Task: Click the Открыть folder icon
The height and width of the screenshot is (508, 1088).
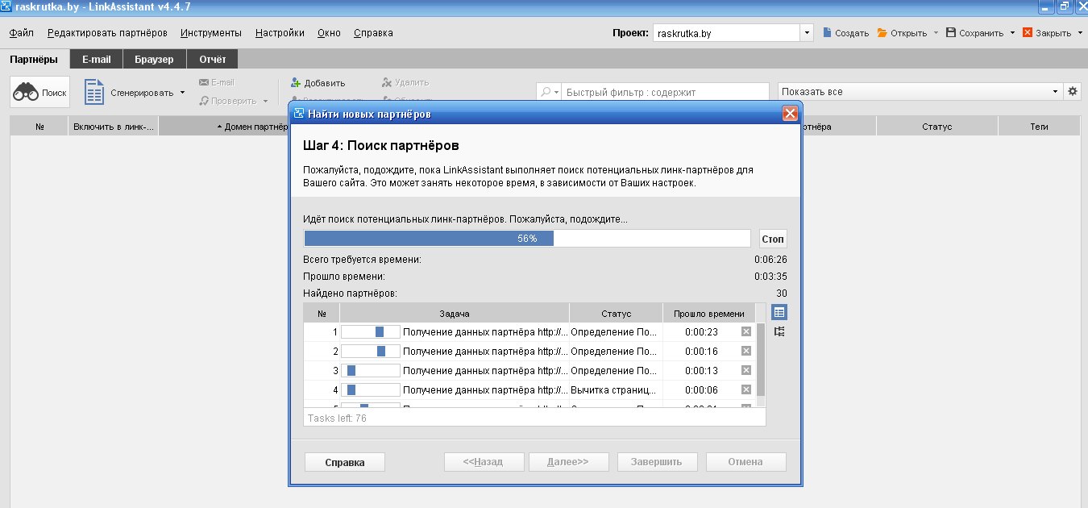Action: (882, 33)
